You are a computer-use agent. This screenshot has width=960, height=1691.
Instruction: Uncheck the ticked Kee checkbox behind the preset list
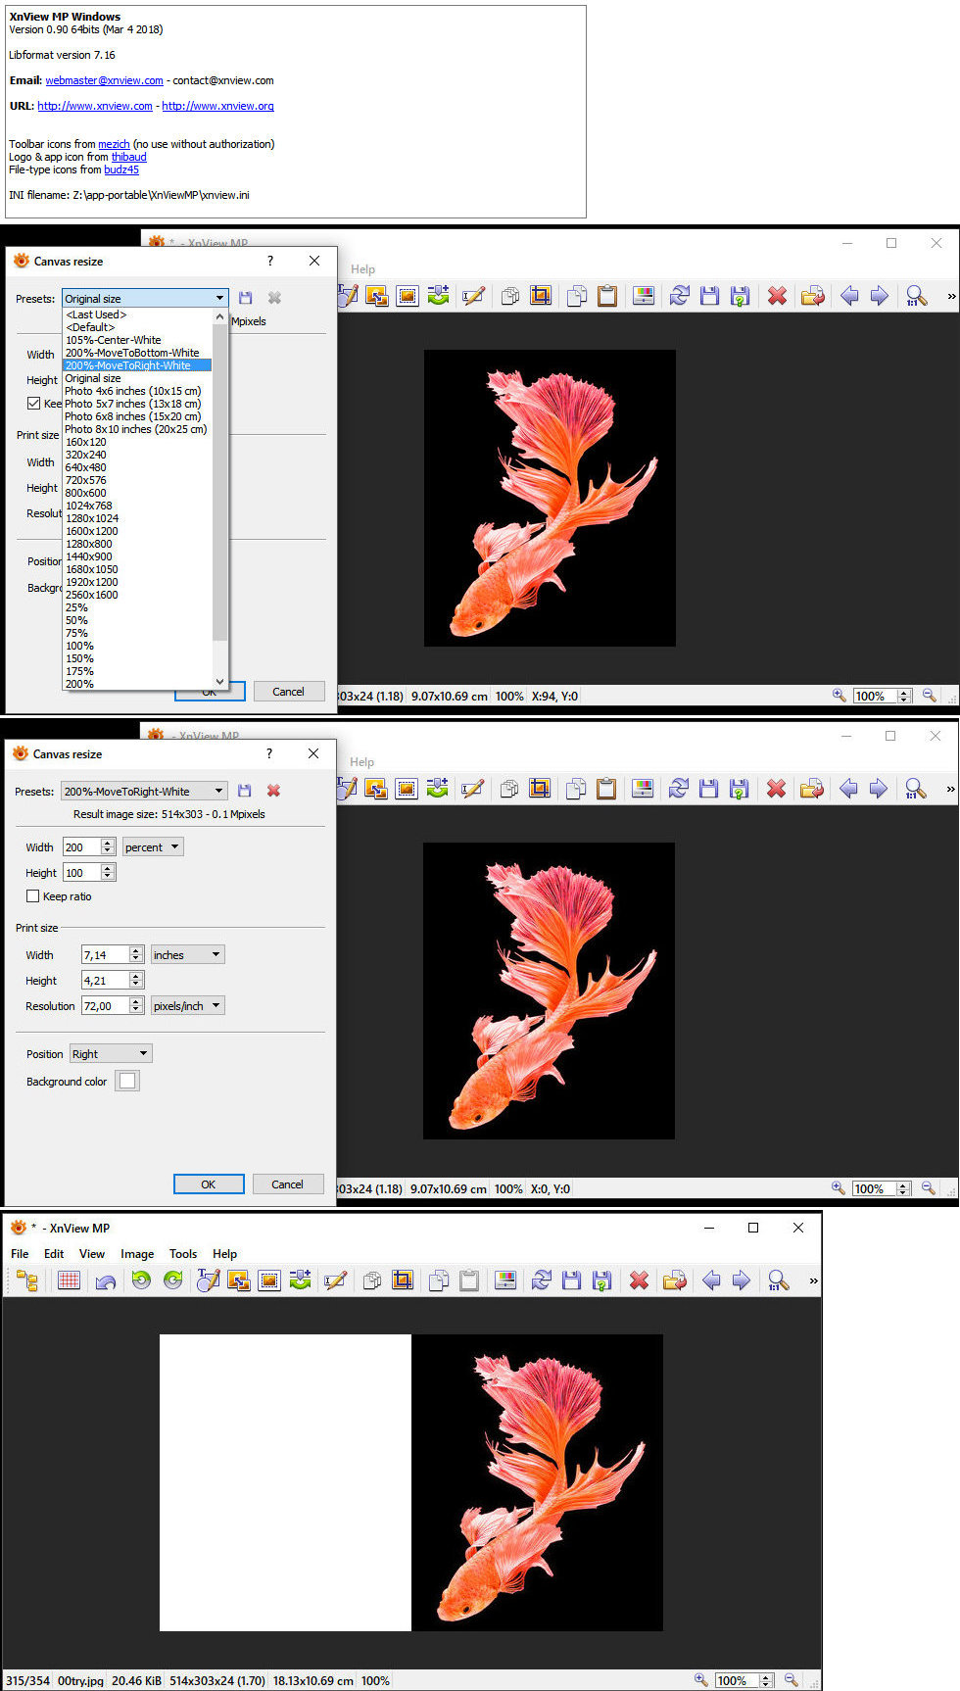click(33, 403)
